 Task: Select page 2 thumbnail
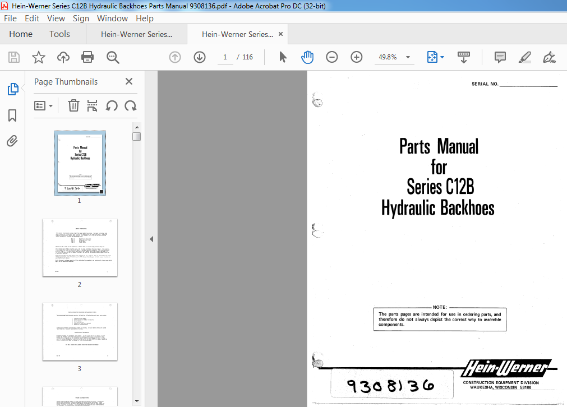click(80, 248)
